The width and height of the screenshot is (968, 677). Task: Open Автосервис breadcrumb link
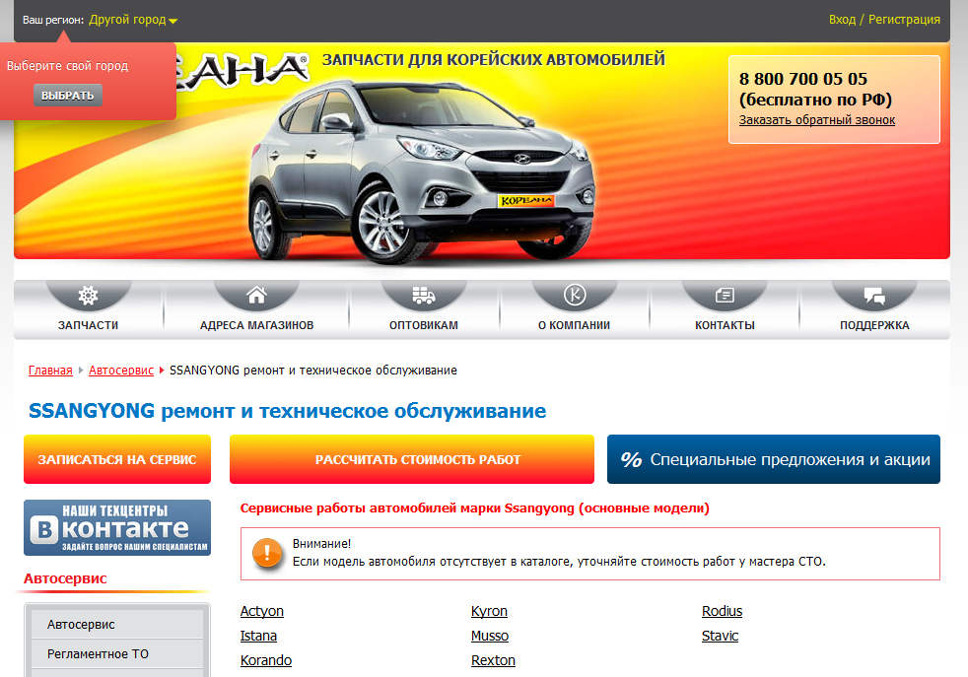click(x=121, y=371)
